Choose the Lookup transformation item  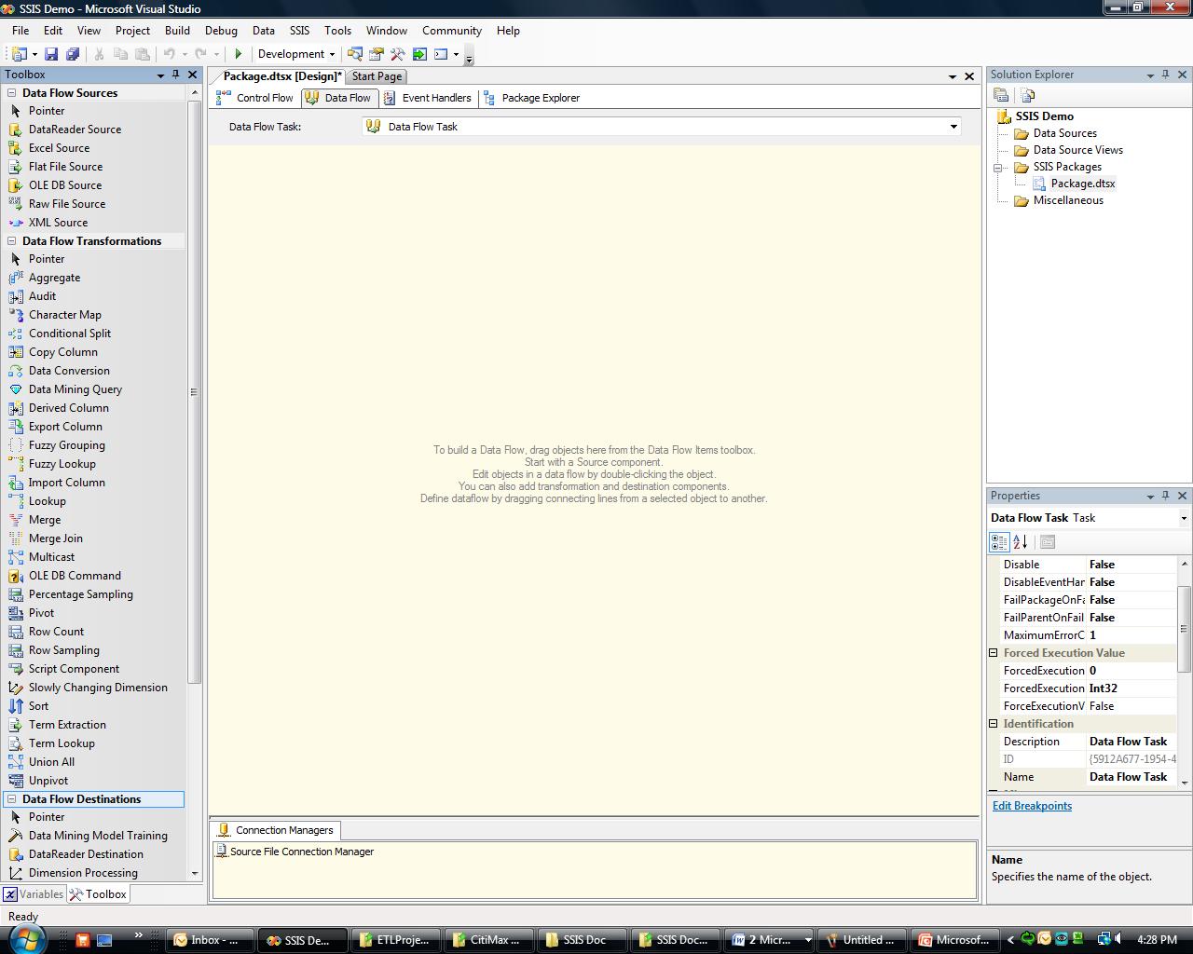click(47, 501)
